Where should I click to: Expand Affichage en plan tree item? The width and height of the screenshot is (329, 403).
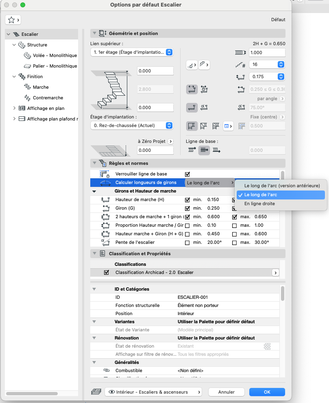(x=14, y=108)
